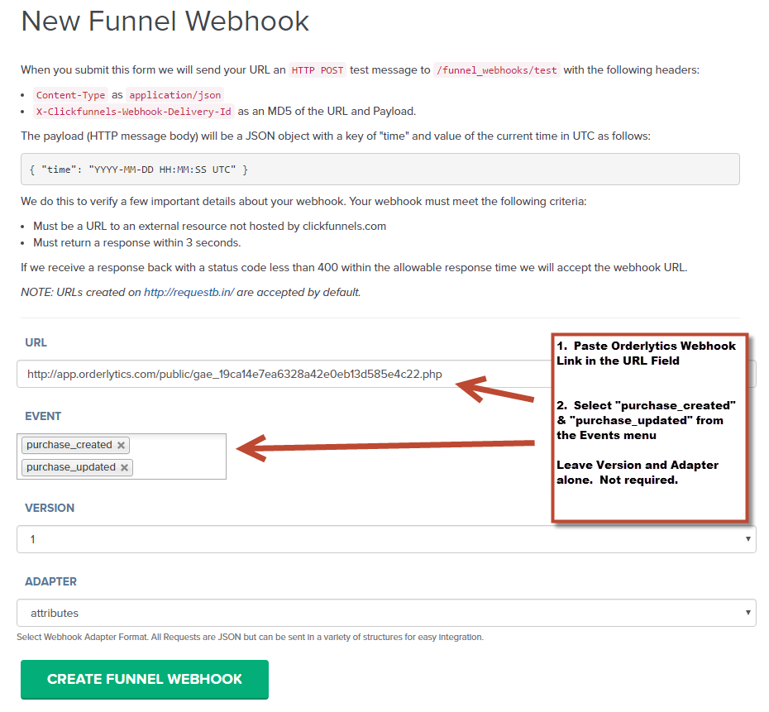Click the EVENT field label

click(43, 416)
